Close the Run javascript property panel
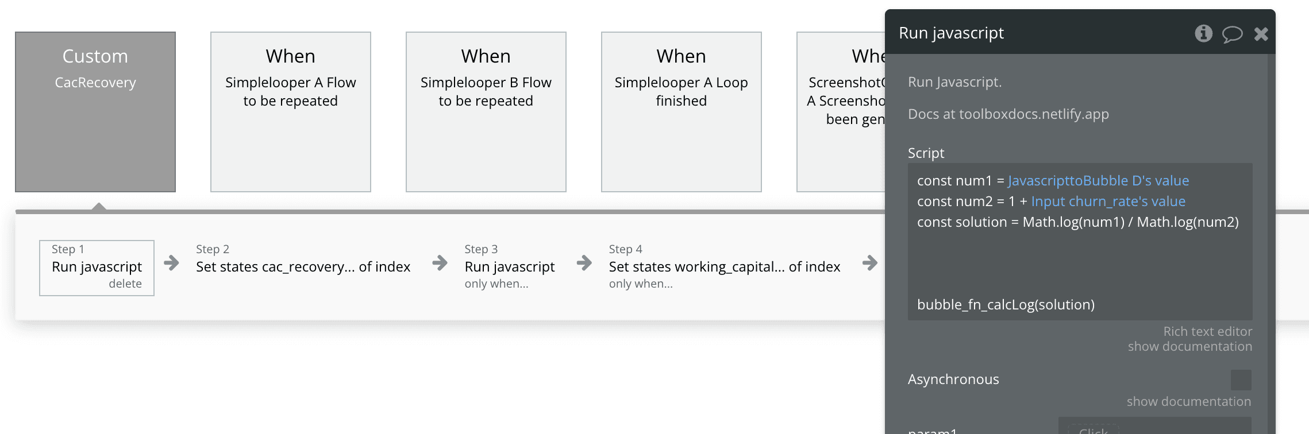The width and height of the screenshot is (1309, 434). coord(1261,34)
